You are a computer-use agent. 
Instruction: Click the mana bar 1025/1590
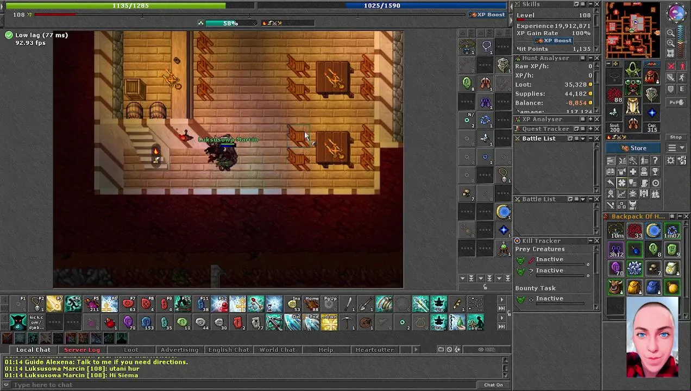pos(382,5)
